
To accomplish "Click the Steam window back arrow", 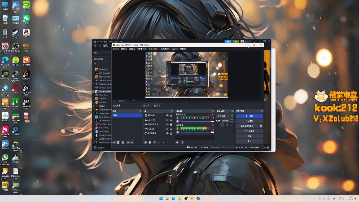I will (96, 46).
